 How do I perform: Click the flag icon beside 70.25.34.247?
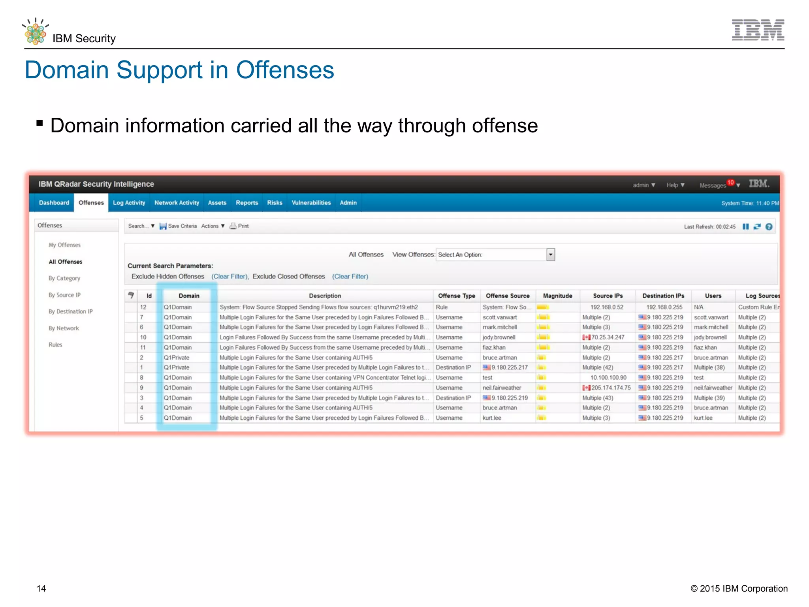pyautogui.click(x=586, y=337)
